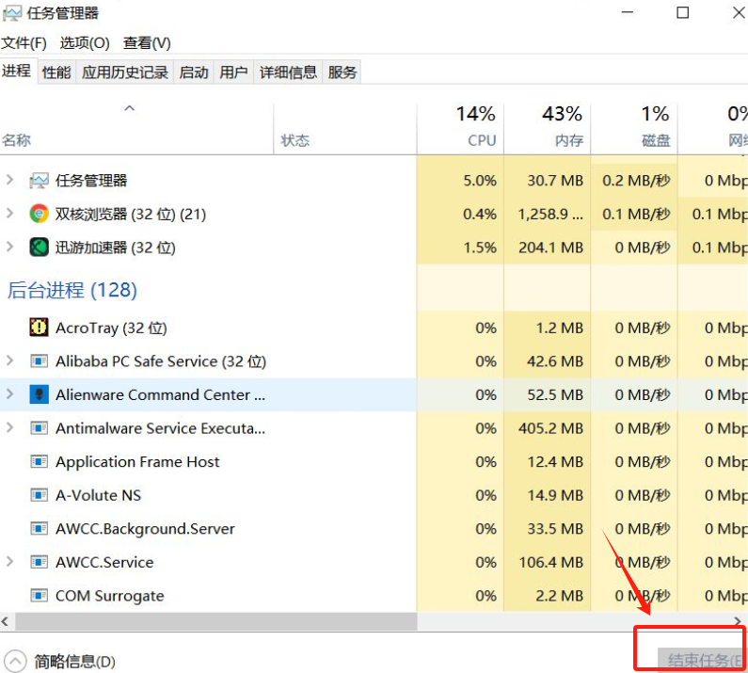Expand the AWCC.Service row

click(9, 561)
